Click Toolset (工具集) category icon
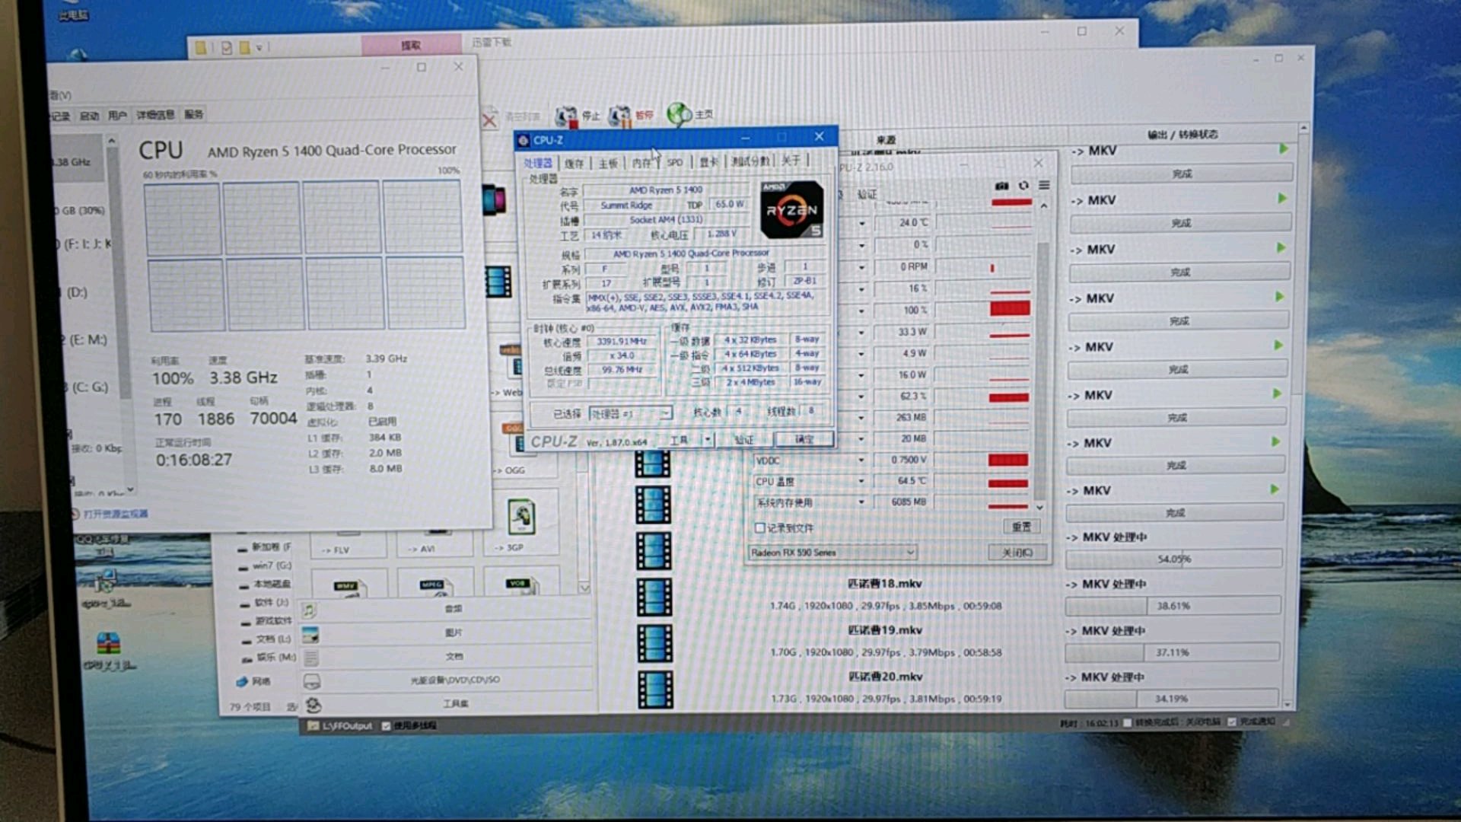 click(x=313, y=705)
